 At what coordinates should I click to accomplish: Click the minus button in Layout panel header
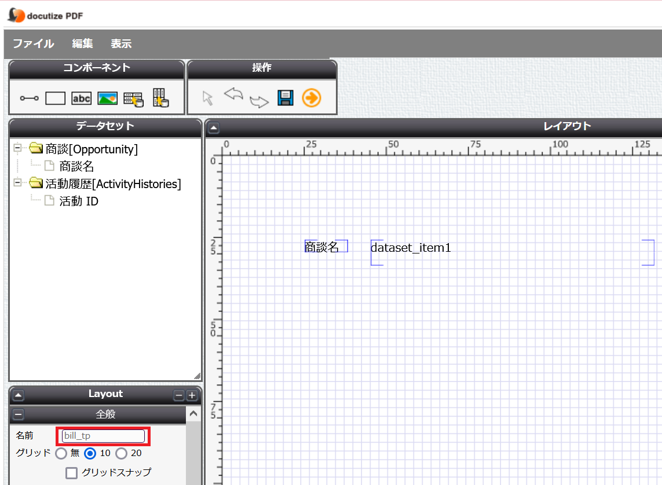pyautogui.click(x=179, y=396)
